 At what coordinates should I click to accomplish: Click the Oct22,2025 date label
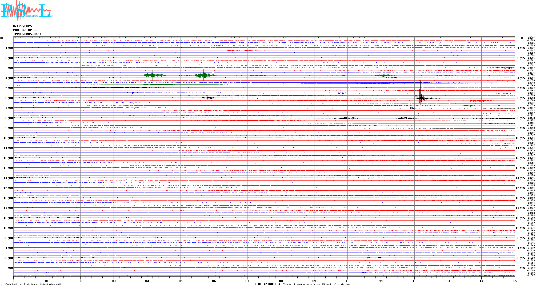(22, 26)
